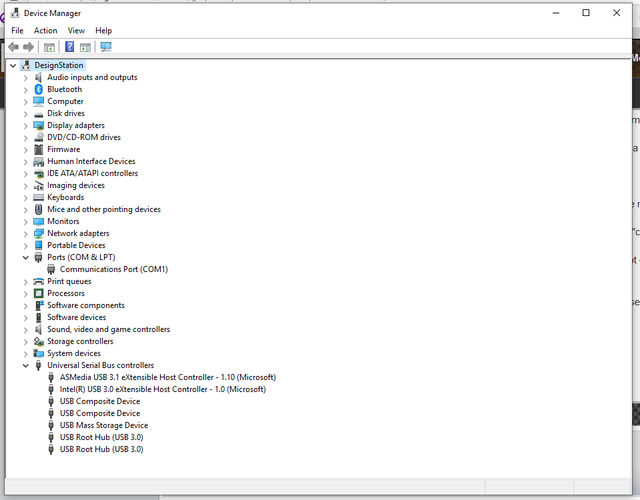640x500 pixels.
Task: Select ASMedia USB 3.1 eXtensible Host Controller
Action: (x=168, y=377)
